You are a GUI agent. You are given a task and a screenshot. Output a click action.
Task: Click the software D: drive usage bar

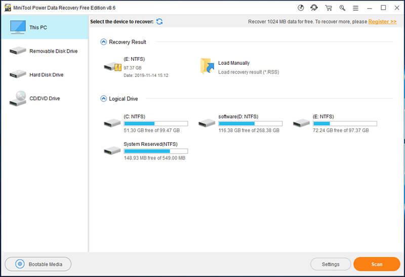pos(250,124)
